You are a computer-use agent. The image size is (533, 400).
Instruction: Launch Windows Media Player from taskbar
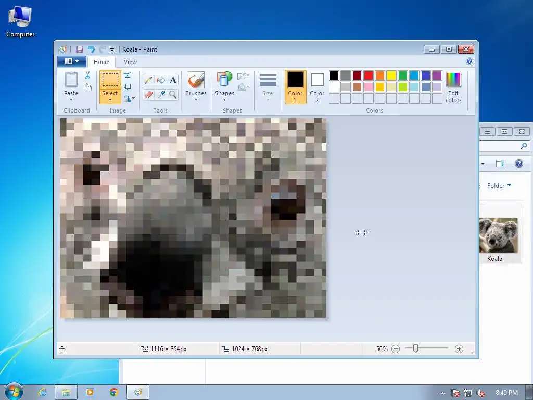(x=90, y=392)
